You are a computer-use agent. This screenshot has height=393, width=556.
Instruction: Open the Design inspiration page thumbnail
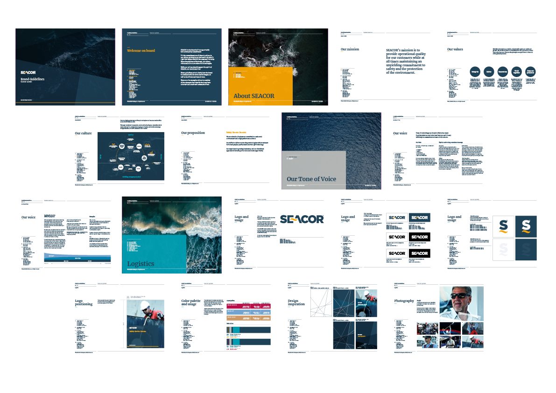pyautogui.click(x=332, y=318)
